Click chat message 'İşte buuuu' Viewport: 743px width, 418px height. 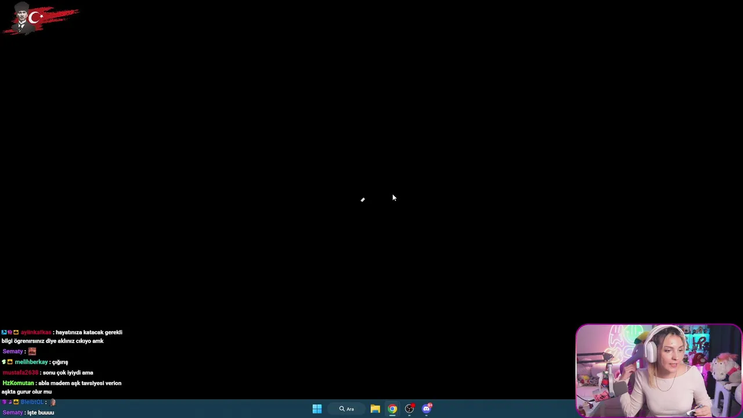click(x=41, y=412)
